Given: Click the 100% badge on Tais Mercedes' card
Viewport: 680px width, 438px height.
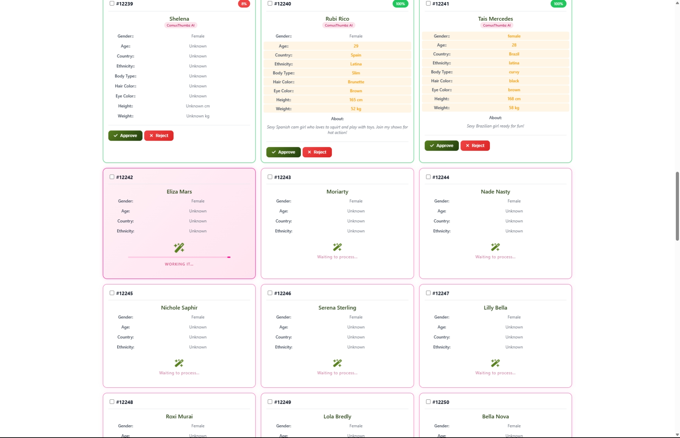Looking at the screenshot, I should 558,4.
